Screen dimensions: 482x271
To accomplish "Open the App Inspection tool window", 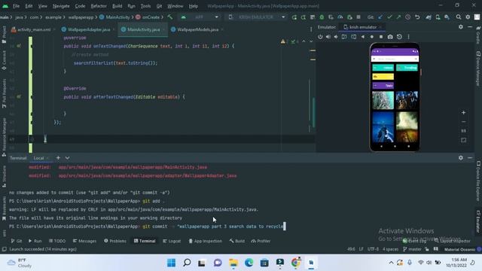I will pyautogui.click(x=205, y=241).
